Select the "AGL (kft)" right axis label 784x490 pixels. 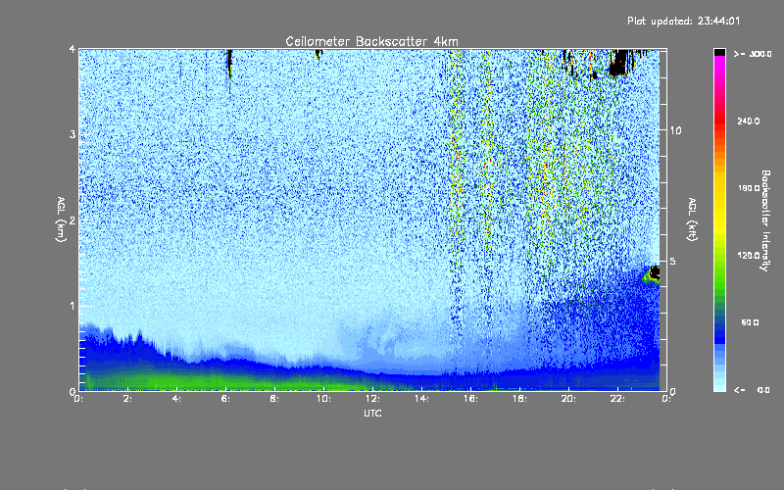[x=692, y=220]
